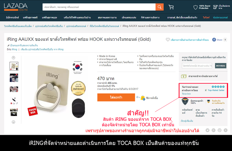Click the orange search magnifier button
This screenshot has height=151, width=232.
pyautogui.click(x=159, y=7)
